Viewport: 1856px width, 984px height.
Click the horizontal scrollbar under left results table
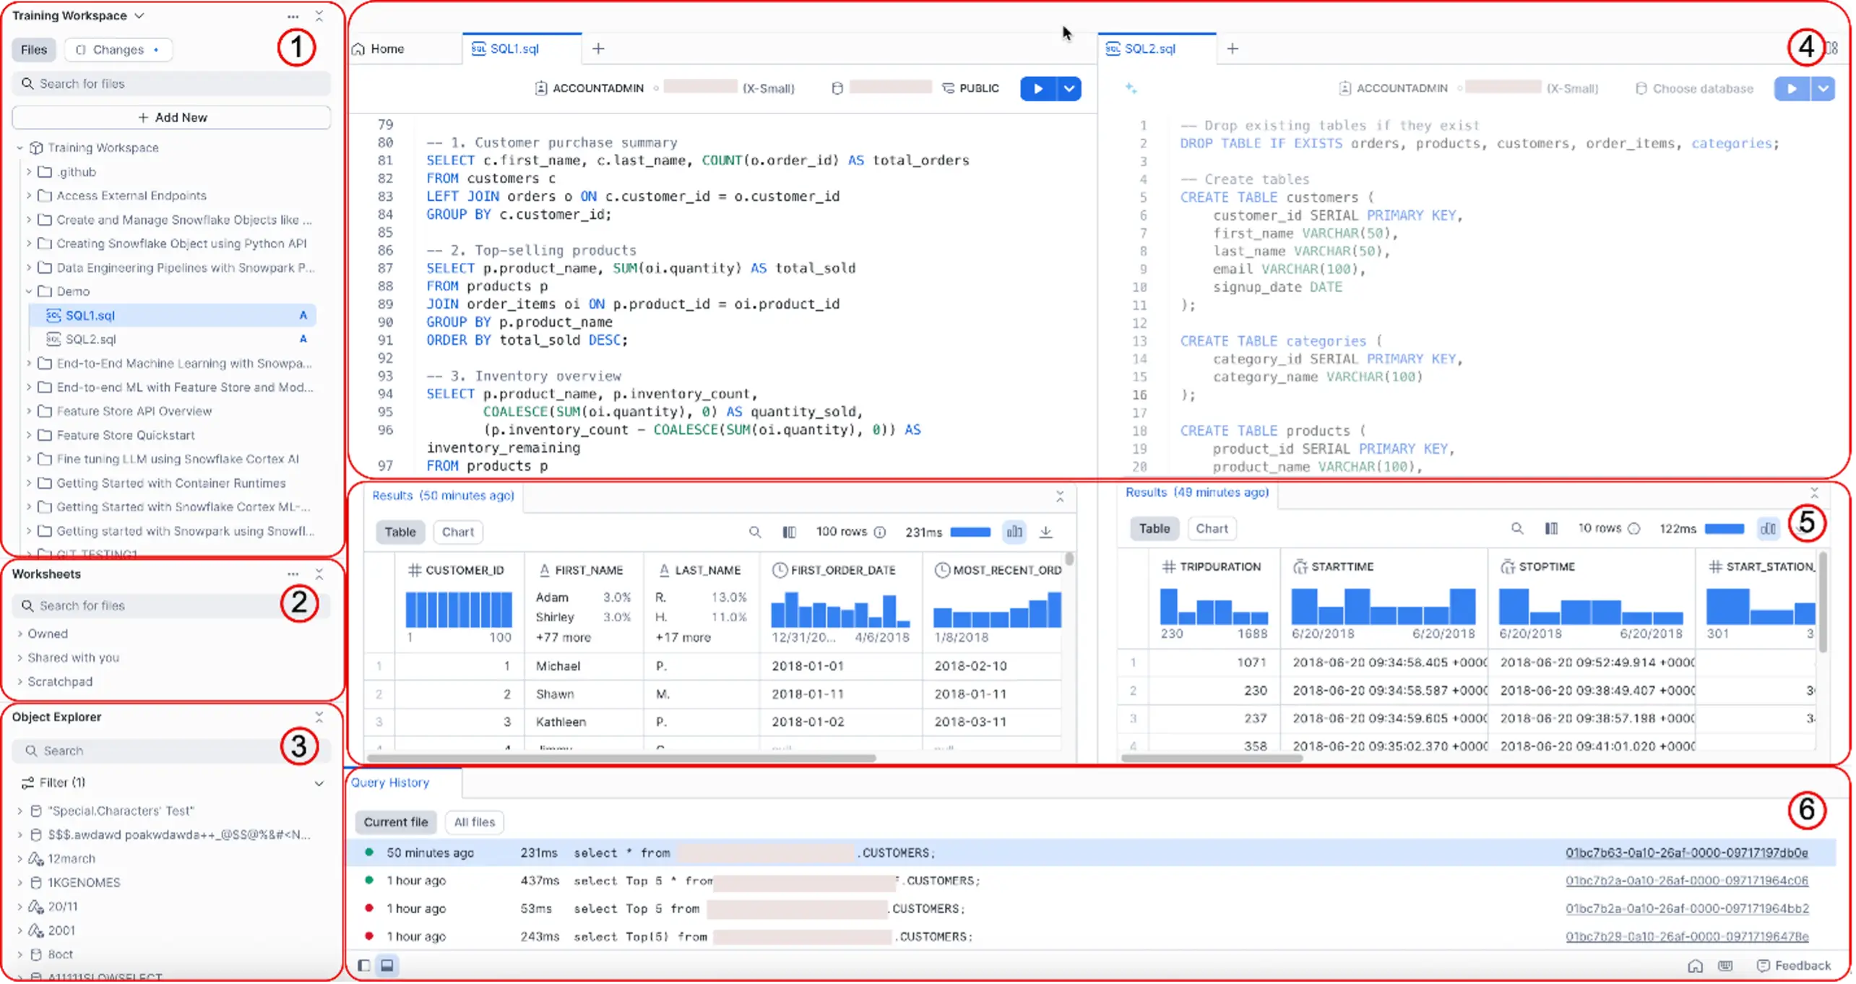621,759
